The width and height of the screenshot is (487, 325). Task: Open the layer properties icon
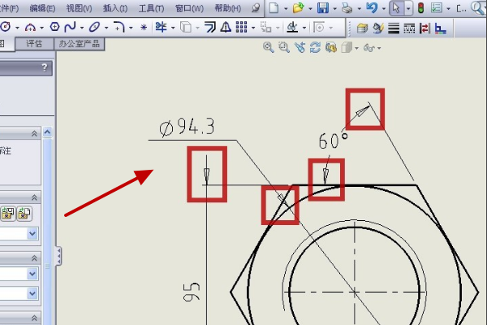click(x=362, y=28)
